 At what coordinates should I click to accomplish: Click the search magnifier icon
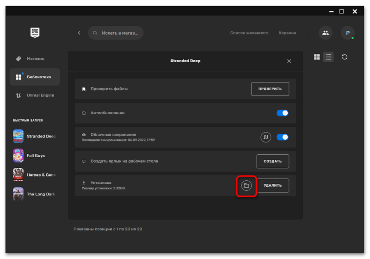[x=95, y=33]
